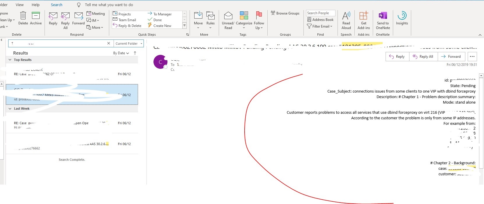Open the Address Book
The width and height of the screenshot is (484, 204).
[x=320, y=19]
